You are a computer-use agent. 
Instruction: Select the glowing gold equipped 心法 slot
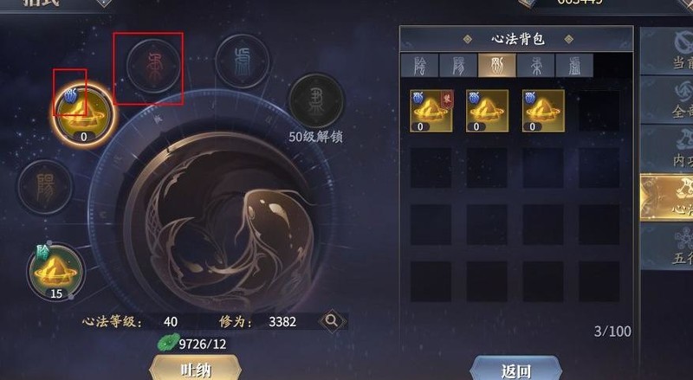83,115
